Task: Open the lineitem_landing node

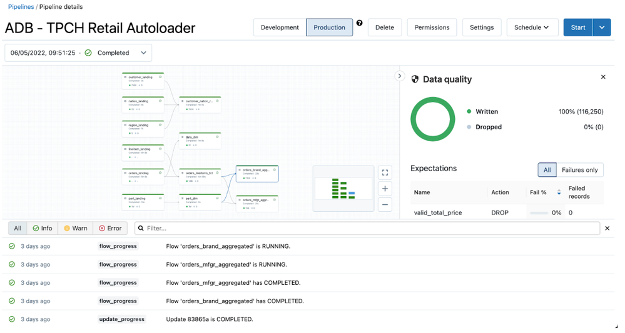Action: 143,152
